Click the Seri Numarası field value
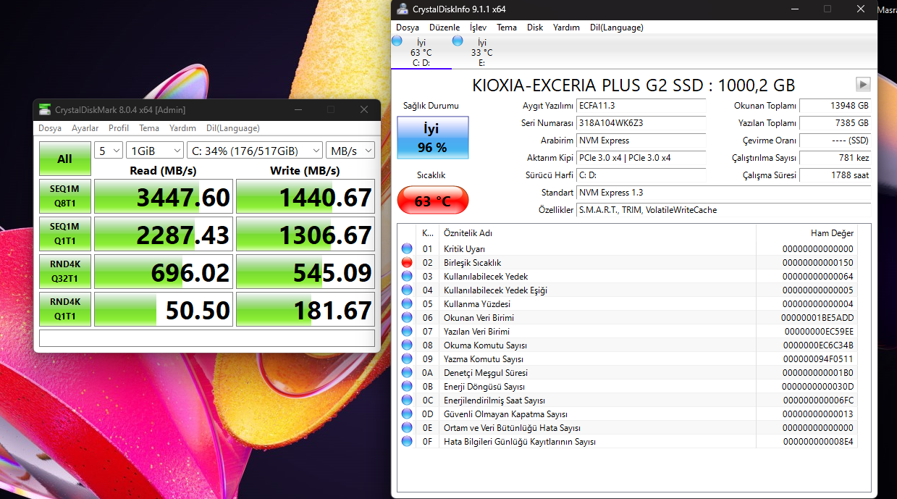Screen dimensions: 897x499 (641, 123)
